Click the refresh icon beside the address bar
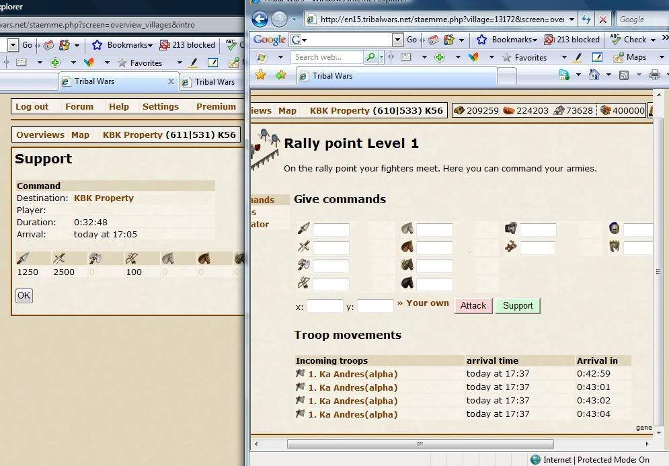 [x=586, y=20]
